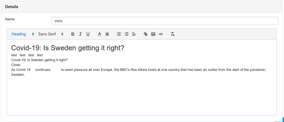The height and width of the screenshot is (122, 284).
Task: Open the text alignment options
Action: (x=134, y=34)
